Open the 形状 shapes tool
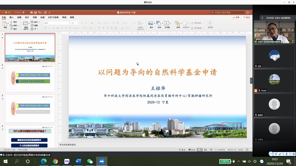The image size is (296, 166). pos(159,25)
